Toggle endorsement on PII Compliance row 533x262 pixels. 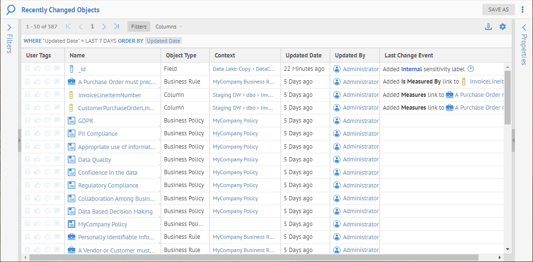tap(37, 134)
